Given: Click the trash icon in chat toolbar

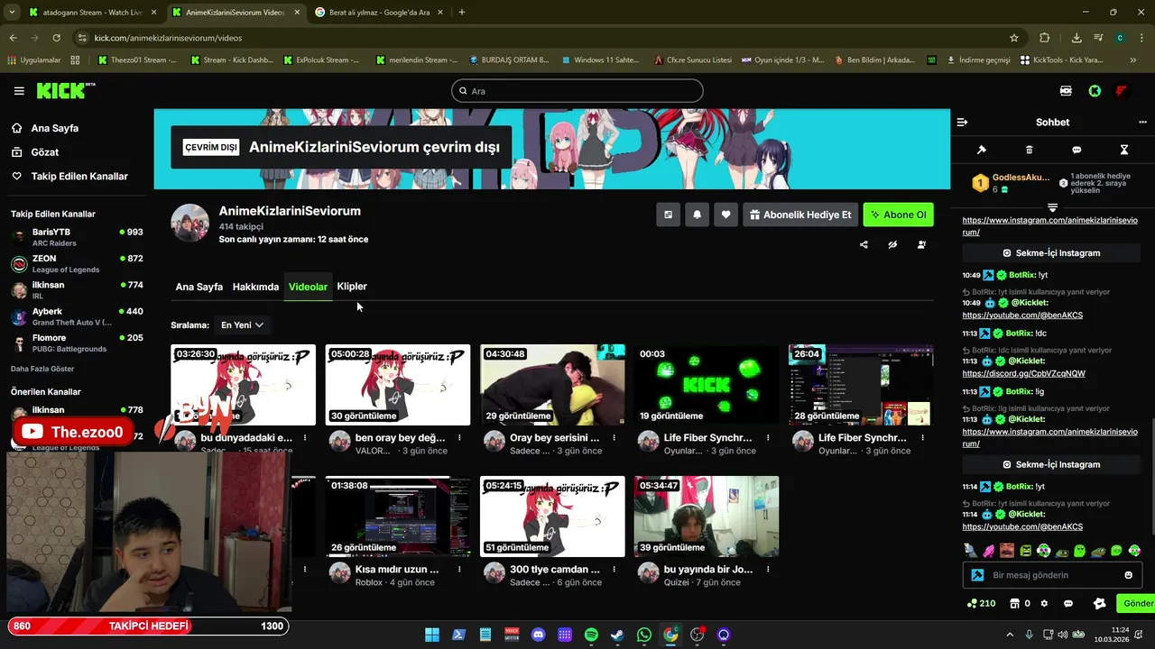Looking at the screenshot, I should (x=1030, y=150).
